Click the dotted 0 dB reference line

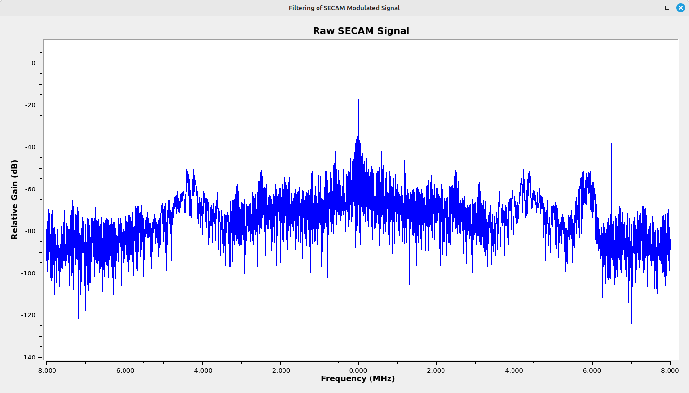[243, 63]
